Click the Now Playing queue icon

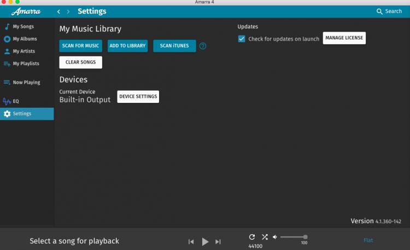7,83
